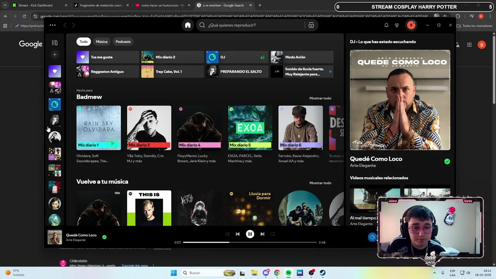Viewport: 496px width, 279px height.
Task: Open Modo Avión shortcut tile
Action: pos(302,57)
